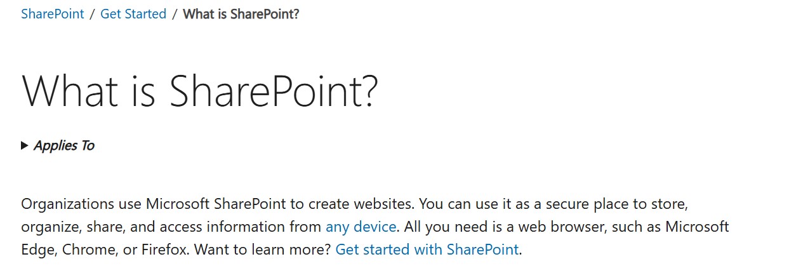Follow the "any device" link
The image size is (789, 273).
(361, 227)
